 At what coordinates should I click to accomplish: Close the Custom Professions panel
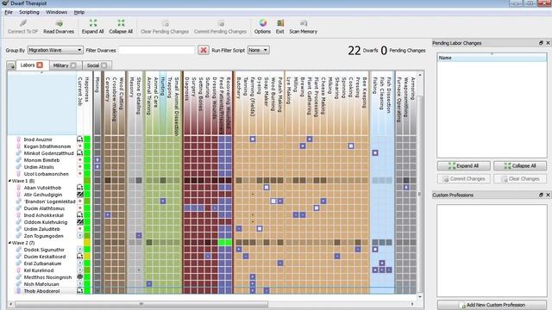tap(548, 195)
